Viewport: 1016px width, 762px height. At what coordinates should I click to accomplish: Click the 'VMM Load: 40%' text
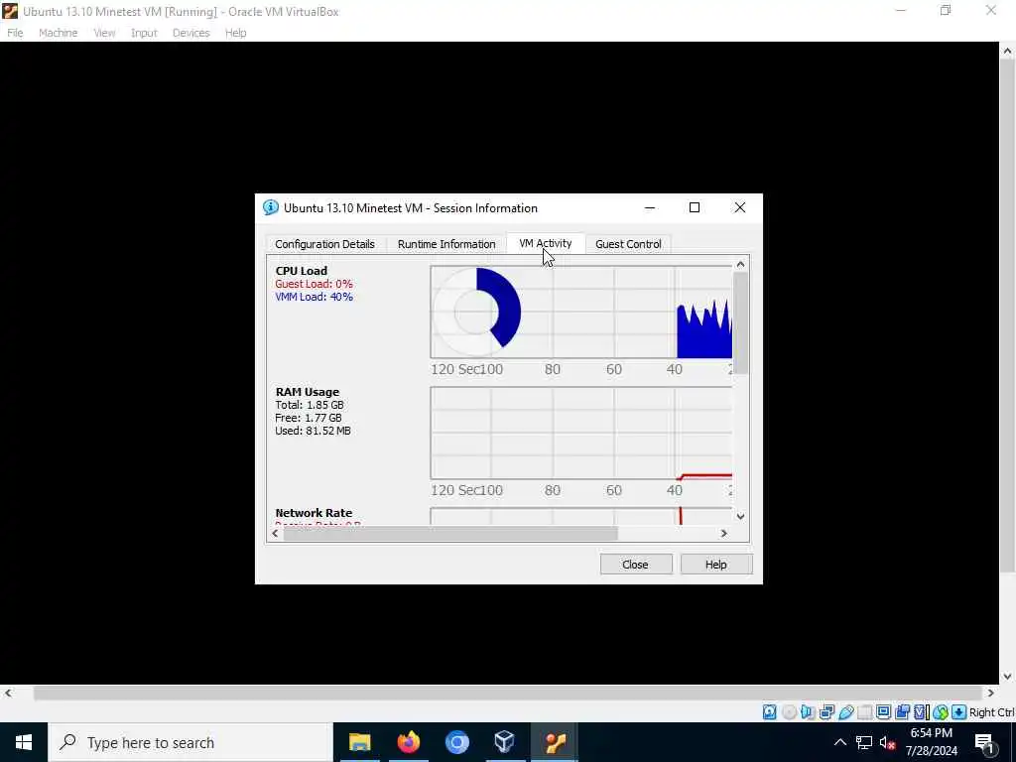314,297
